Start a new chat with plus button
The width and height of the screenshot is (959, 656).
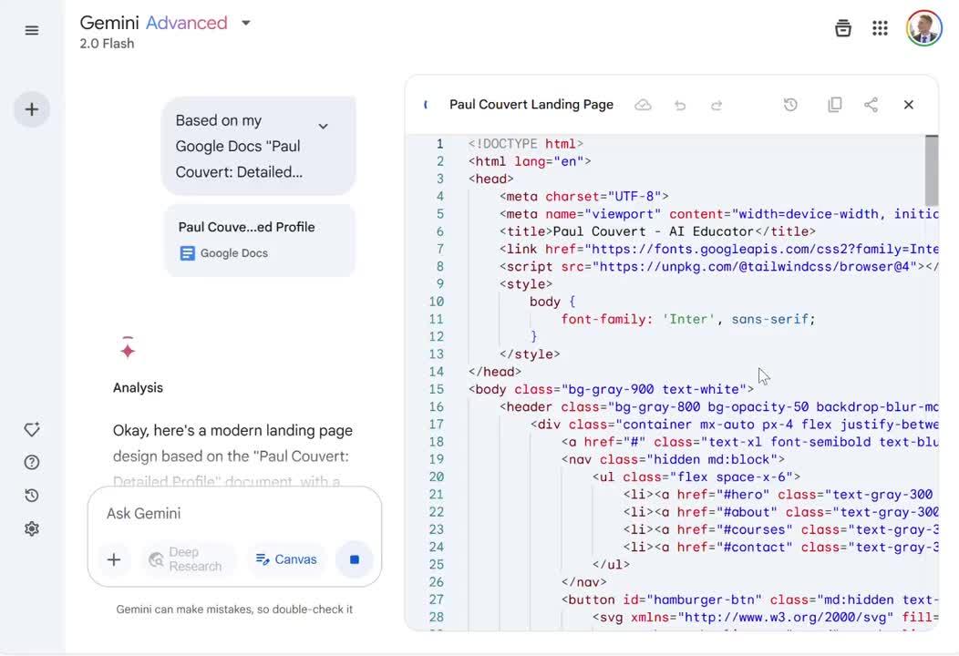click(x=32, y=109)
